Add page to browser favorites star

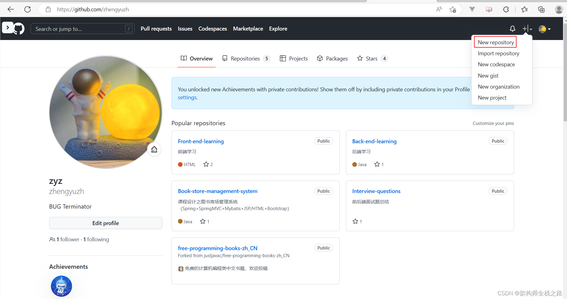453,9
